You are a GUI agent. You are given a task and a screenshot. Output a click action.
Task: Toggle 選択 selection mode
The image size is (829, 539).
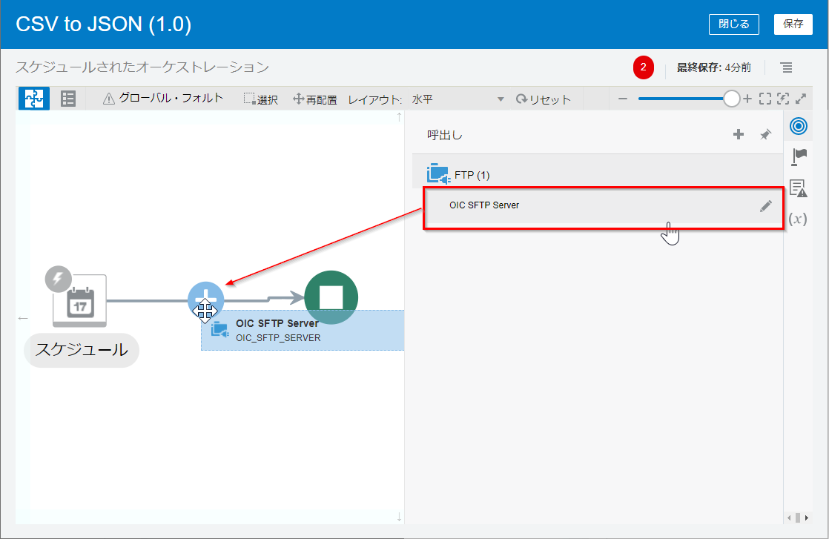[261, 99]
